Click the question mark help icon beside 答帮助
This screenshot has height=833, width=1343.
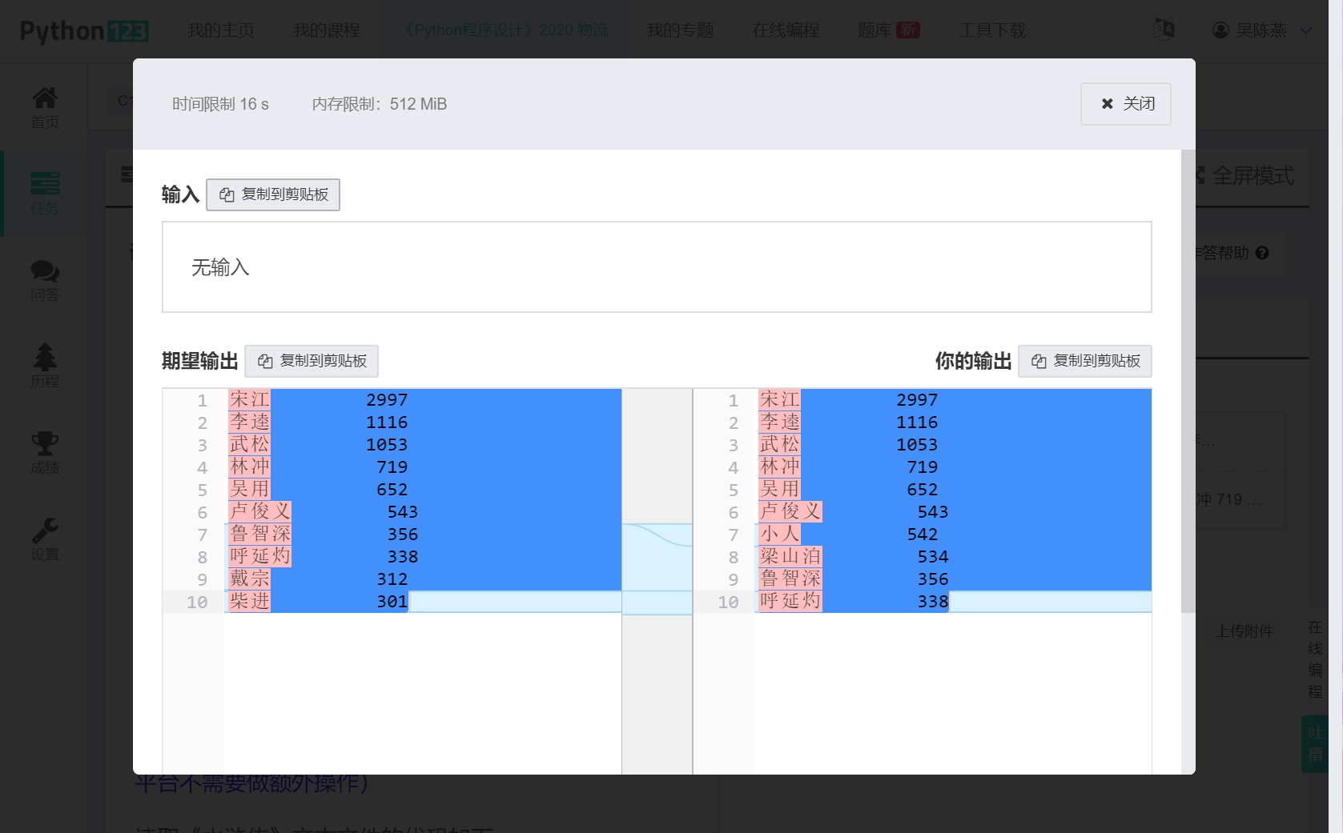pos(1262,253)
